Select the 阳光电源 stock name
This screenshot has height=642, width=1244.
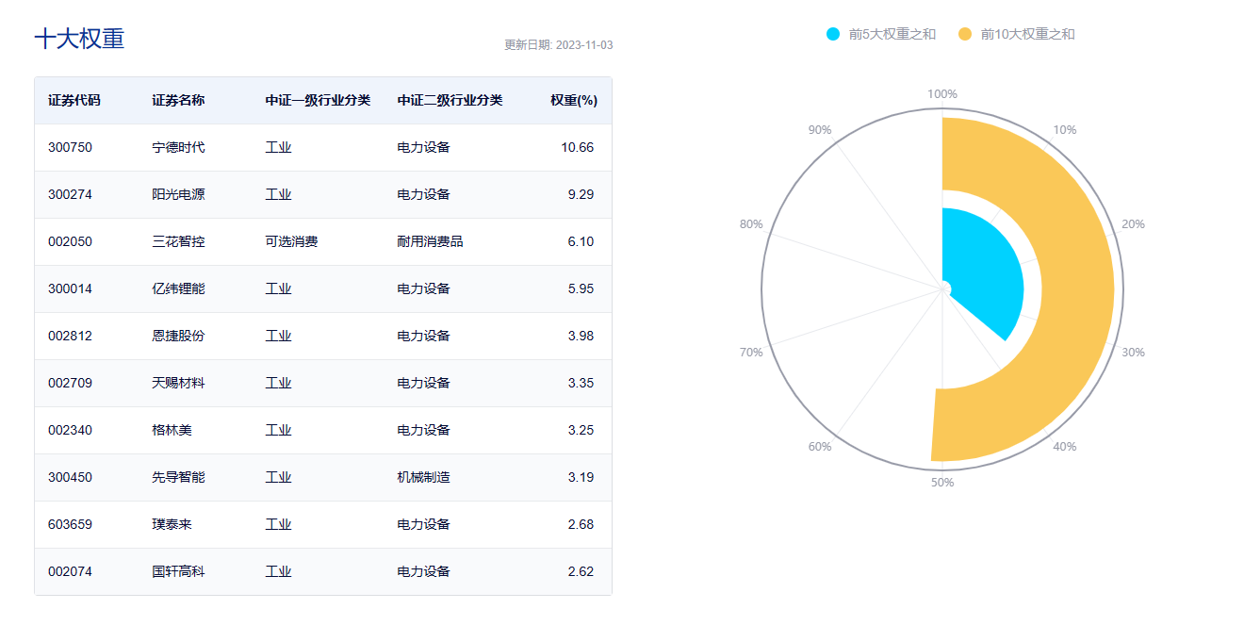[x=178, y=195]
